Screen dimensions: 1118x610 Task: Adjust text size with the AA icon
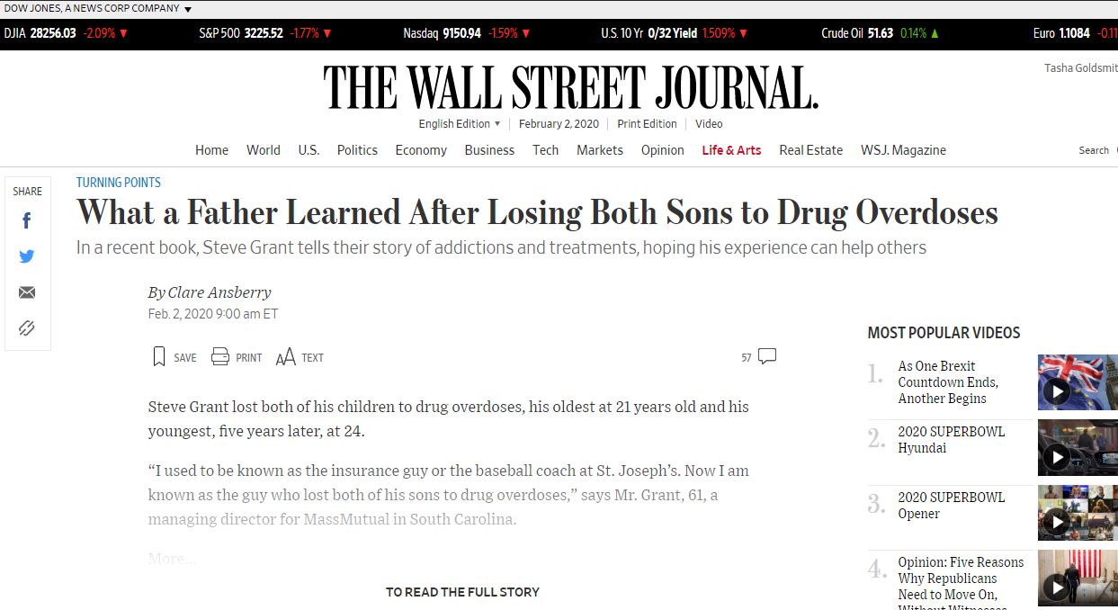click(300, 357)
